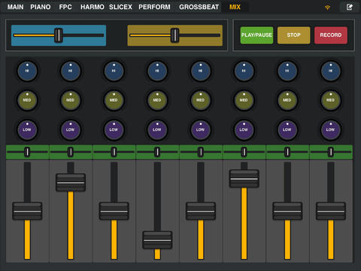Click the first channel's green pan slider
Screen dimensions: 361x271
point(27,152)
